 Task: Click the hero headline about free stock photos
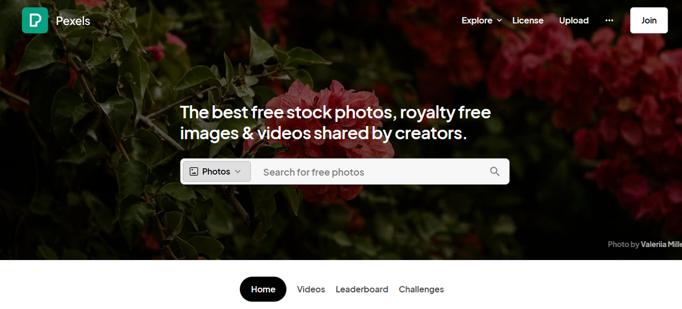tap(335, 122)
